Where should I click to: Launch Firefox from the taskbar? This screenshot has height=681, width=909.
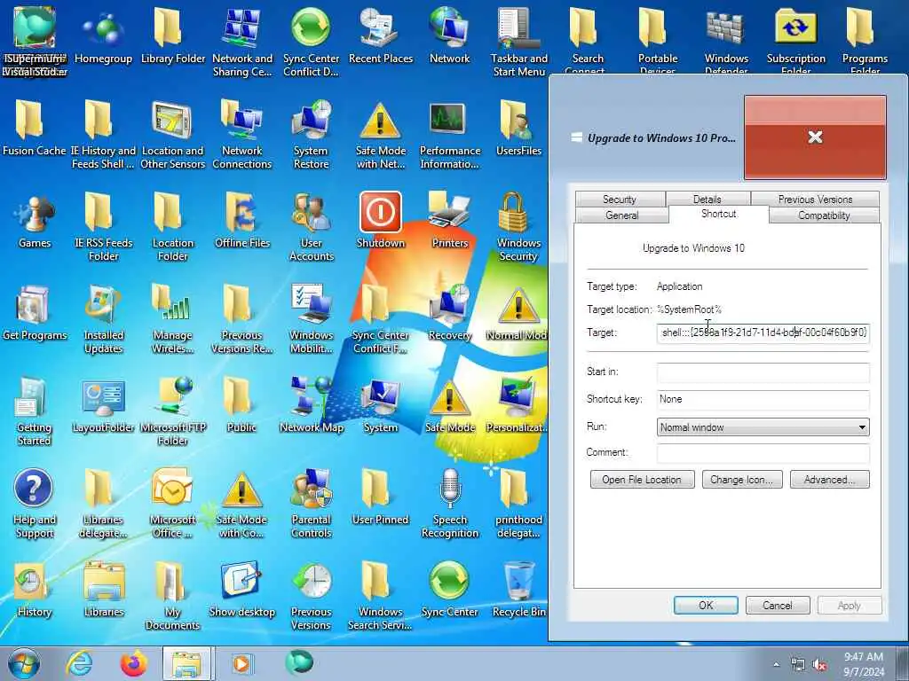[x=133, y=663]
